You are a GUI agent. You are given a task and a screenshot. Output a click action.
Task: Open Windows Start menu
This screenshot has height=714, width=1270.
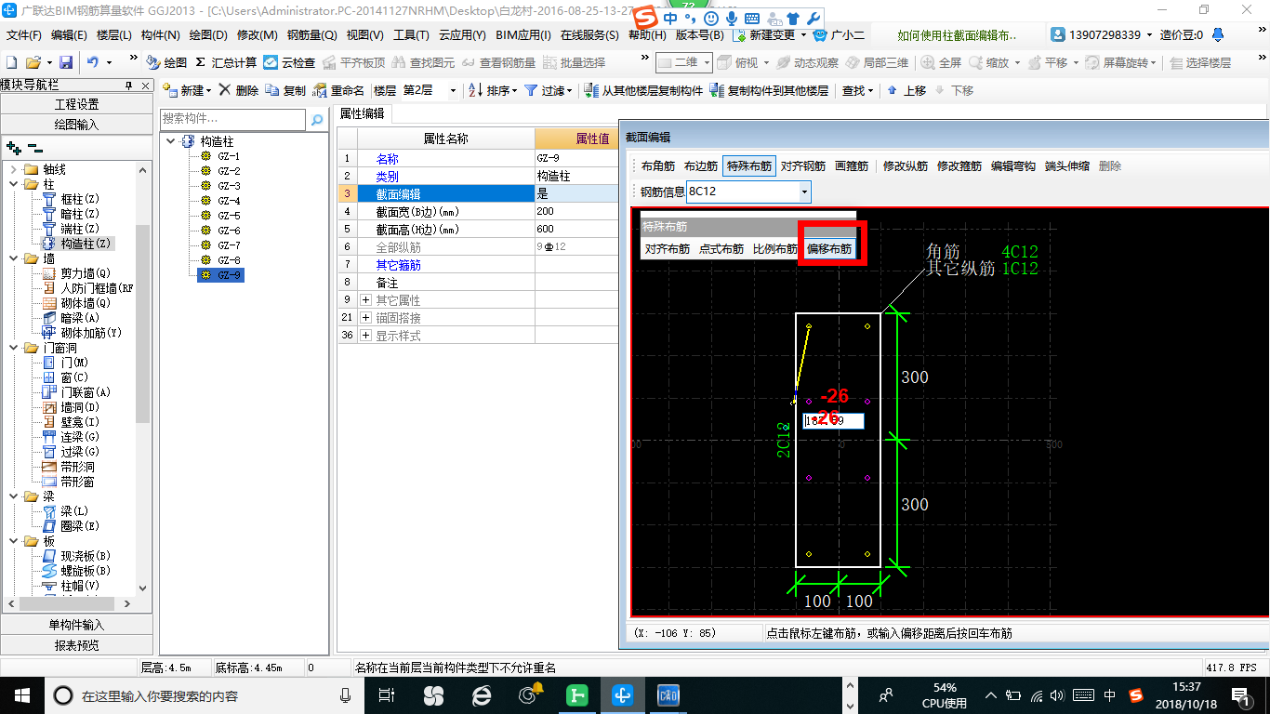pyautogui.click(x=22, y=694)
